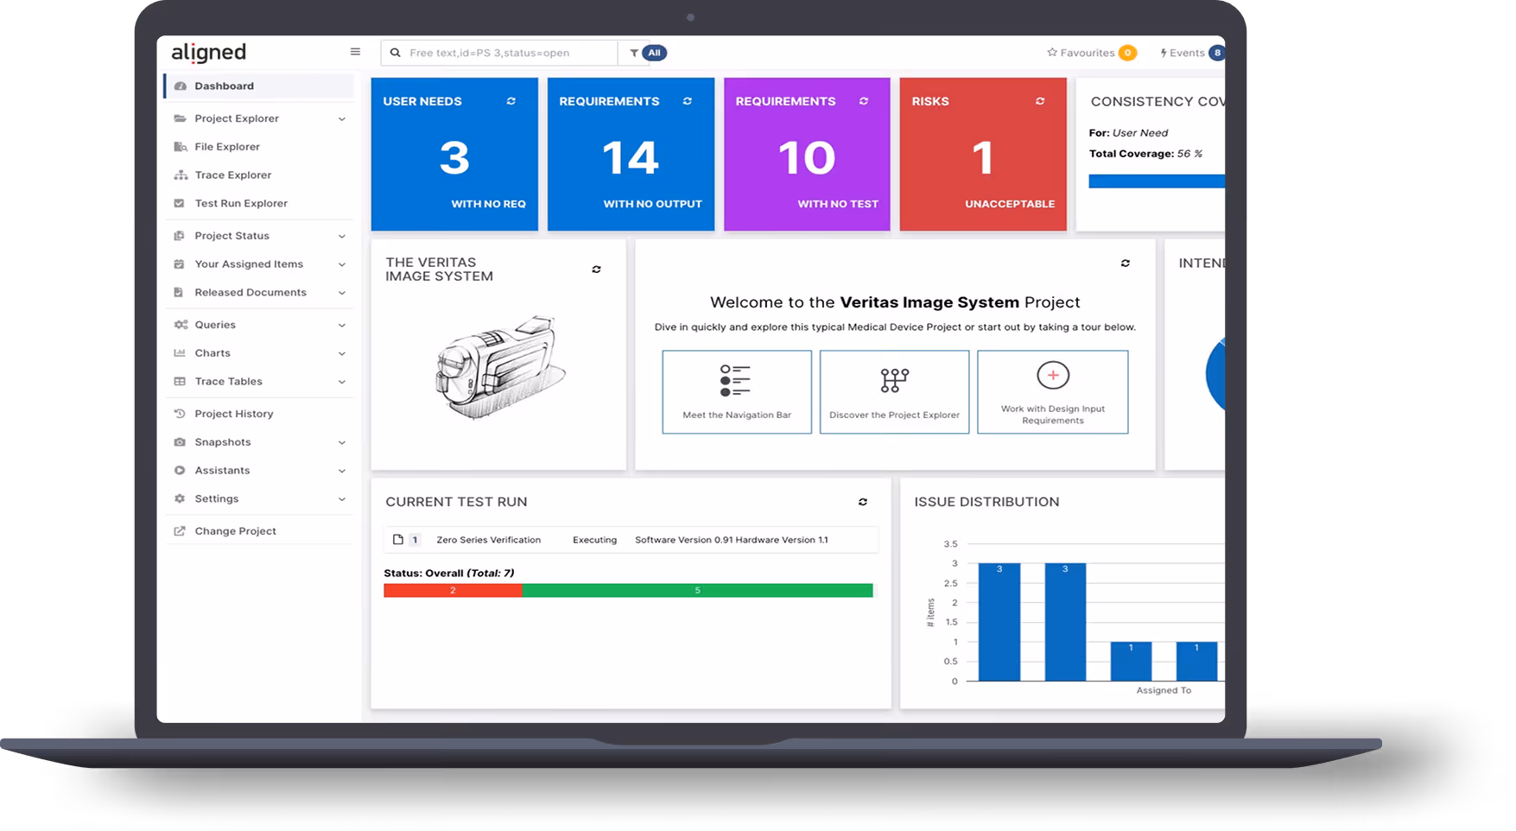The height and width of the screenshot is (831, 1516).
Task: Click the Charts icon in sidebar
Action: 180,353
